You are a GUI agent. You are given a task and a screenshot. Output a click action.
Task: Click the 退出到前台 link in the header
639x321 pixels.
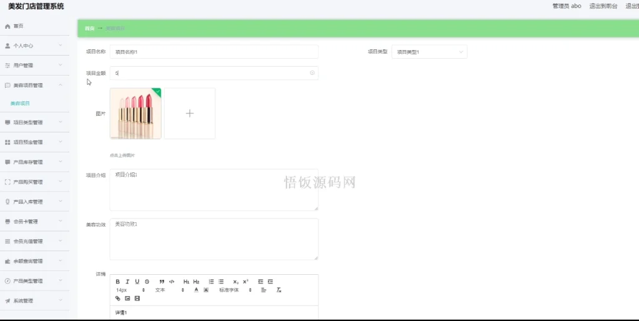pos(603,6)
